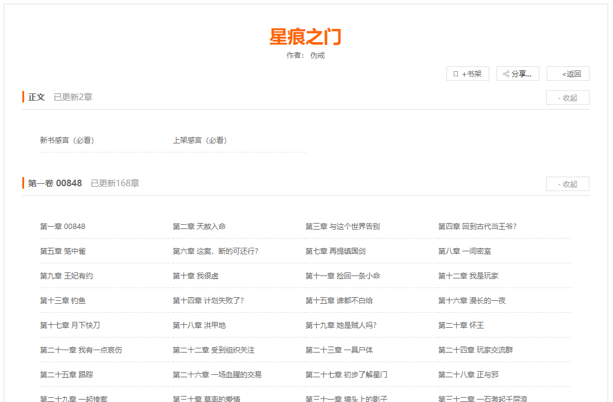Add the book to shelf via +书架
The height and width of the screenshot is (402, 613).
pos(468,73)
